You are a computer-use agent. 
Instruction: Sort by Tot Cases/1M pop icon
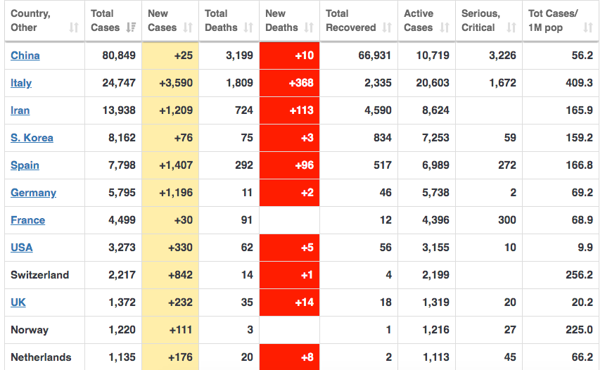click(588, 27)
